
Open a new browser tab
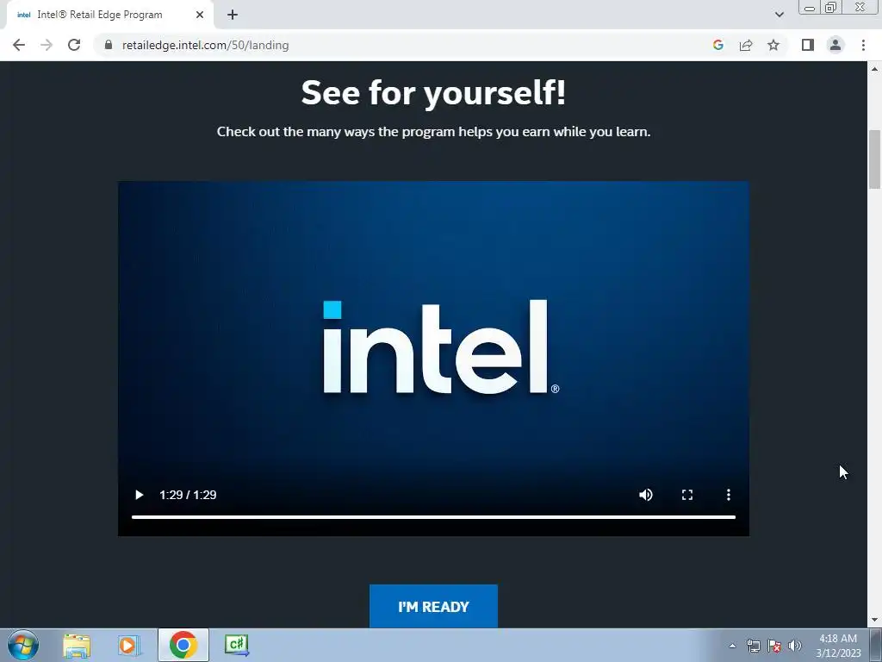click(233, 15)
